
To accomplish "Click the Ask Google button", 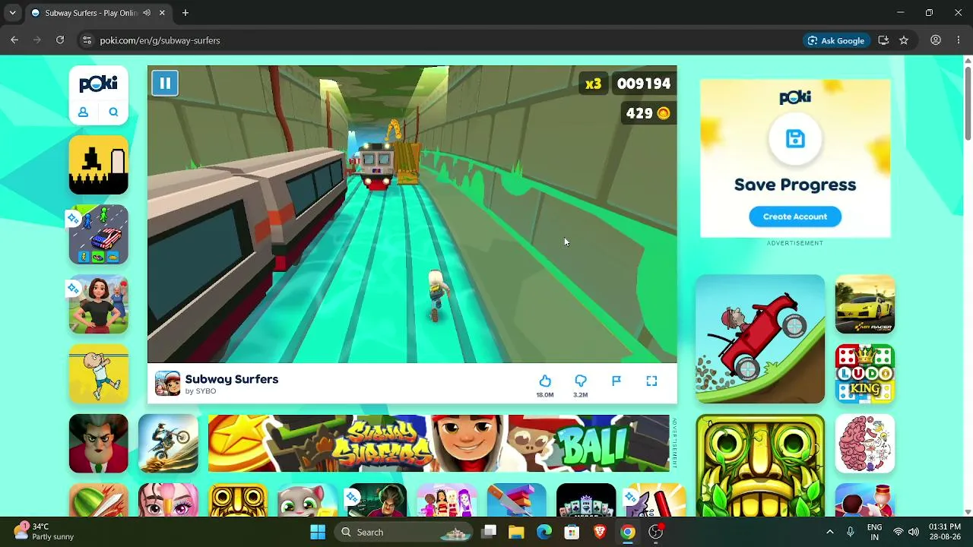I will (836, 40).
